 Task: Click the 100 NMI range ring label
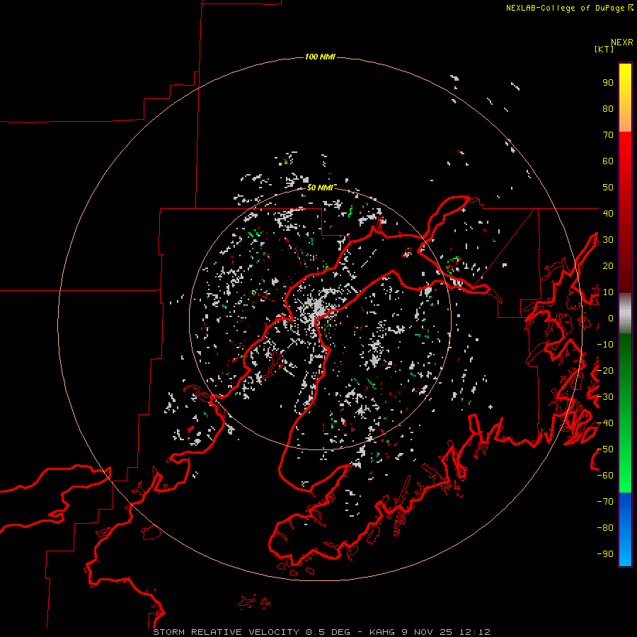point(320,57)
